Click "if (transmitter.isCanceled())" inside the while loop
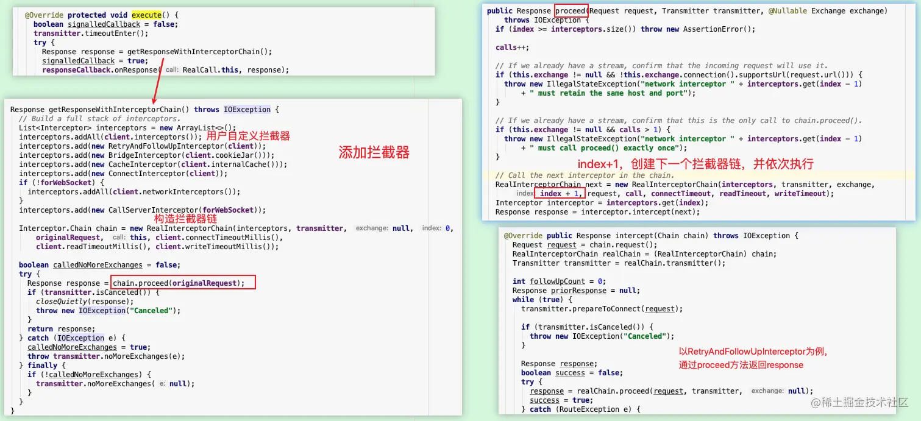The image size is (921, 421). [588, 327]
